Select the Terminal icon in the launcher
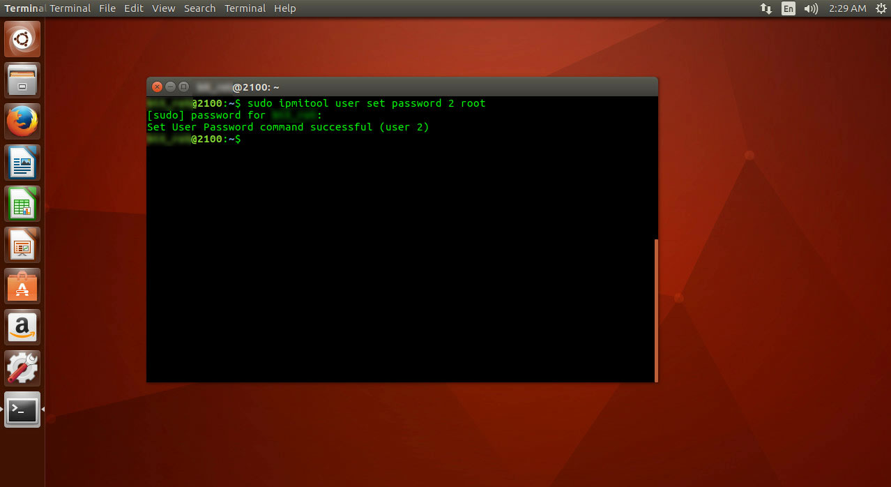The height and width of the screenshot is (487, 891). pyautogui.click(x=22, y=410)
